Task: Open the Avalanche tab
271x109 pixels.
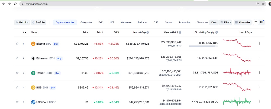Action: [x=184, y=22]
